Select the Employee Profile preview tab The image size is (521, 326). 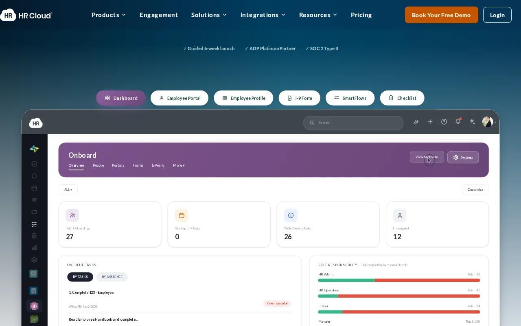[x=243, y=98]
